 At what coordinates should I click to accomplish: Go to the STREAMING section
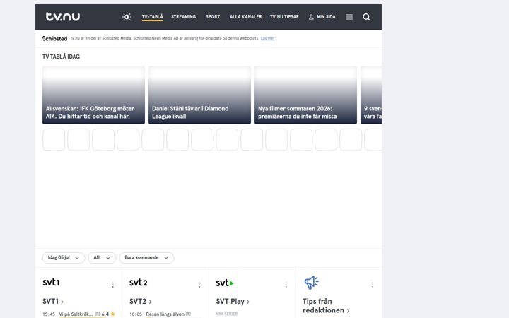point(183,17)
